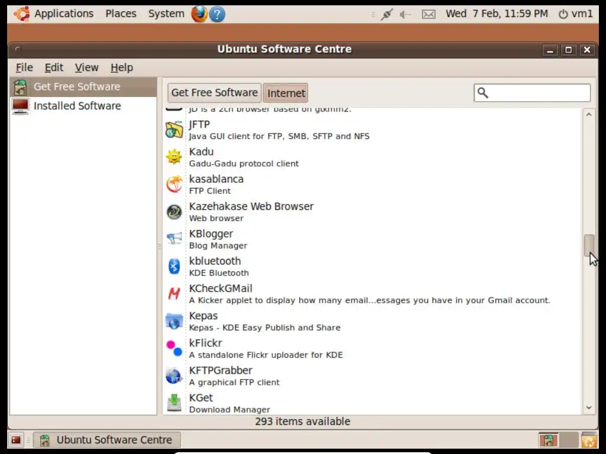Click the Installed Software monitor icon
Screen dimensions: 606x454
(x=20, y=106)
